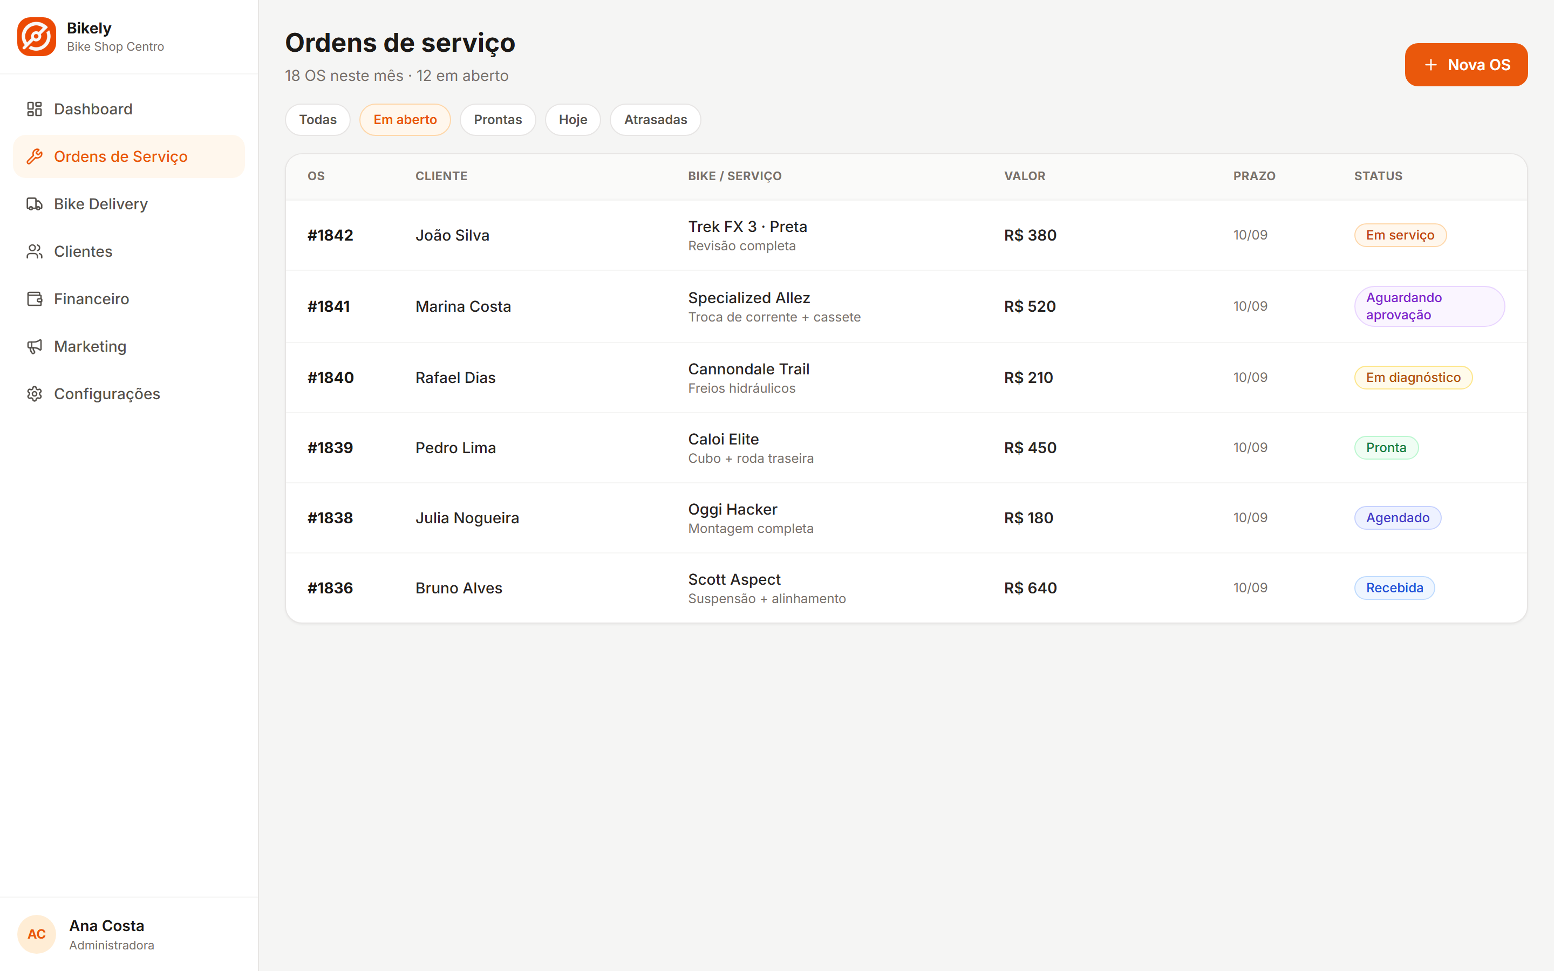Click the Bikely logo icon
Screen dimensions: 1554x971
[37, 37]
